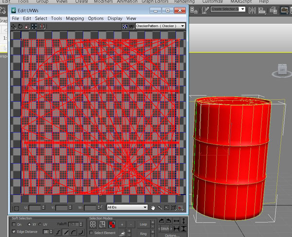Activate the Zoom magnifier tool
Image resolution: width=292 pixels, height=237 pixels.
[x=160, y=208]
